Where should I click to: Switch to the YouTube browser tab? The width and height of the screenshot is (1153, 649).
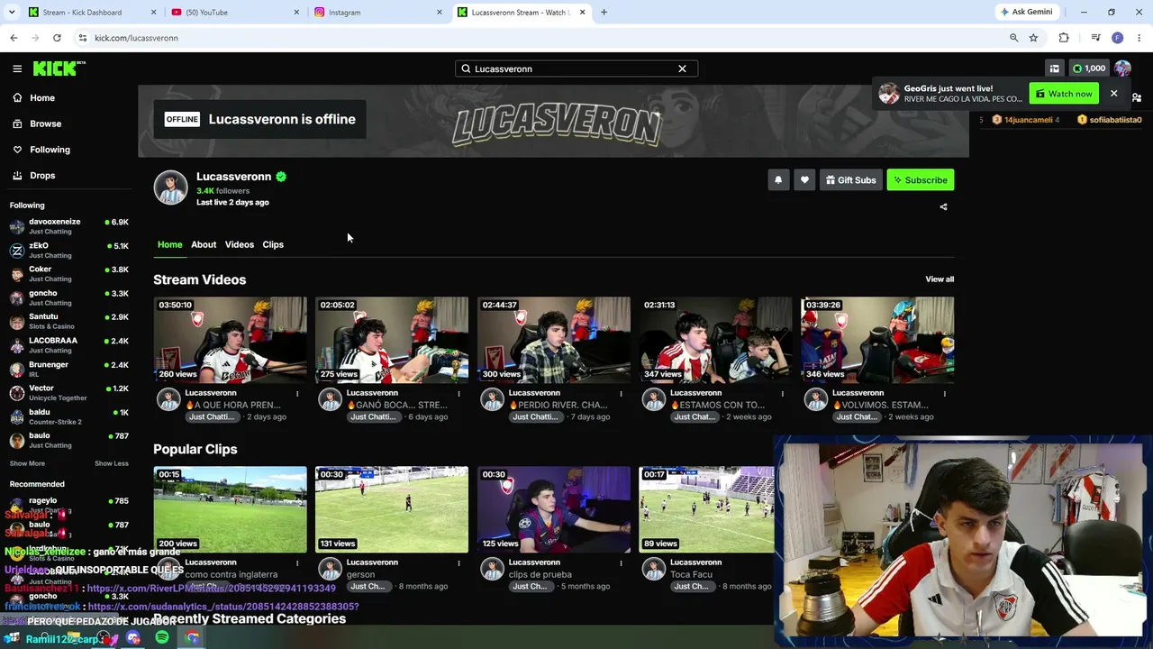pyautogui.click(x=235, y=13)
